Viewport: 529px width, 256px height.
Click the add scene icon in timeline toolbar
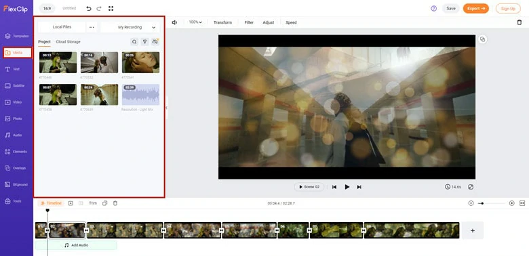point(71,203)
